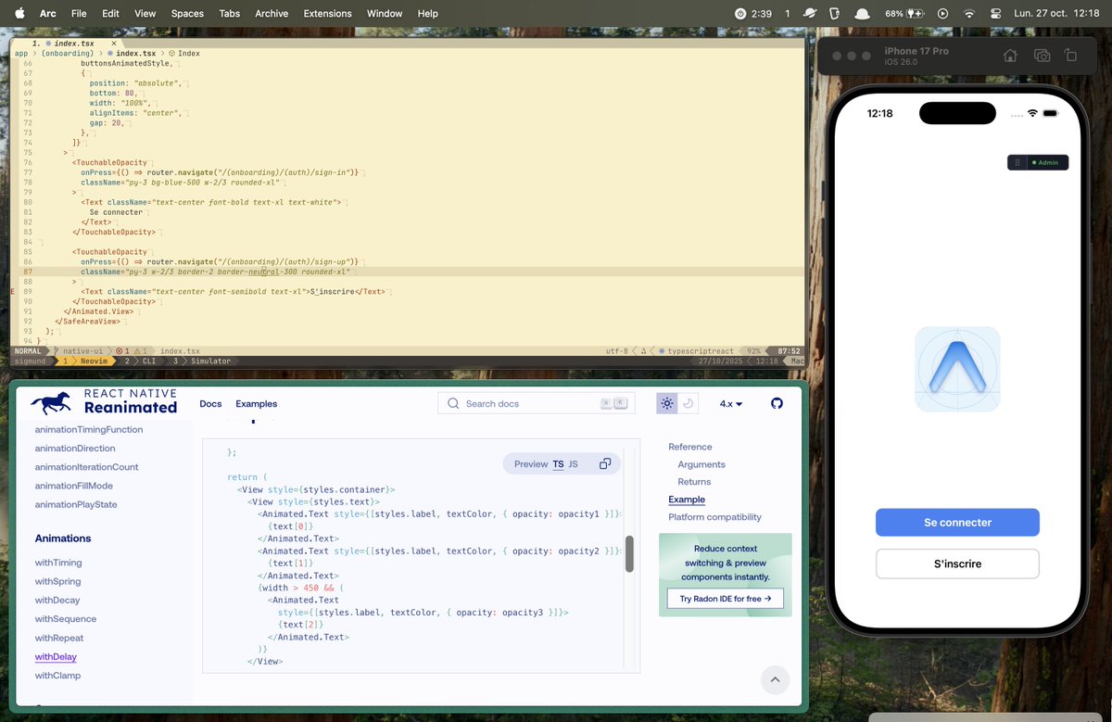Open animationTimingFunction in sidebar
This screenshot has width=1112, height=722.
click(89, 430)
